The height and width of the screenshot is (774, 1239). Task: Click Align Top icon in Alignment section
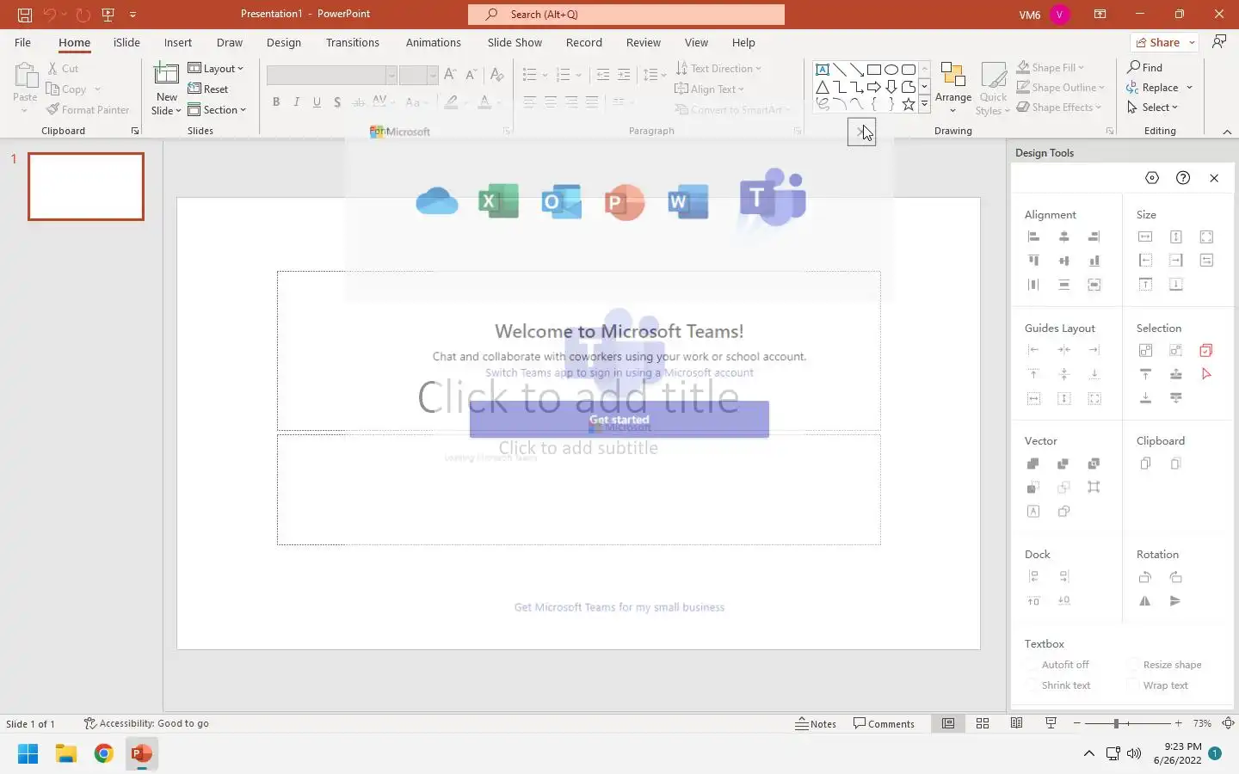tap(1033, 261)
